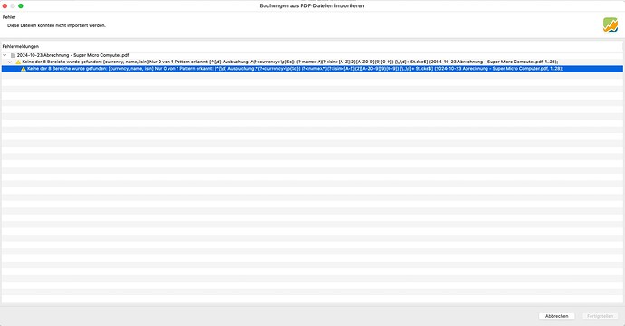Select the highlighted nested error message row
Viewport: 625px width, 326px height.
(x=312, y=69)
